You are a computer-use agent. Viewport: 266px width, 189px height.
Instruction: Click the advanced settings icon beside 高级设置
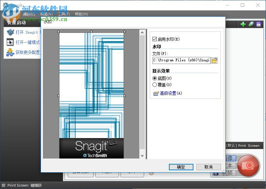(x=156, y=93)
